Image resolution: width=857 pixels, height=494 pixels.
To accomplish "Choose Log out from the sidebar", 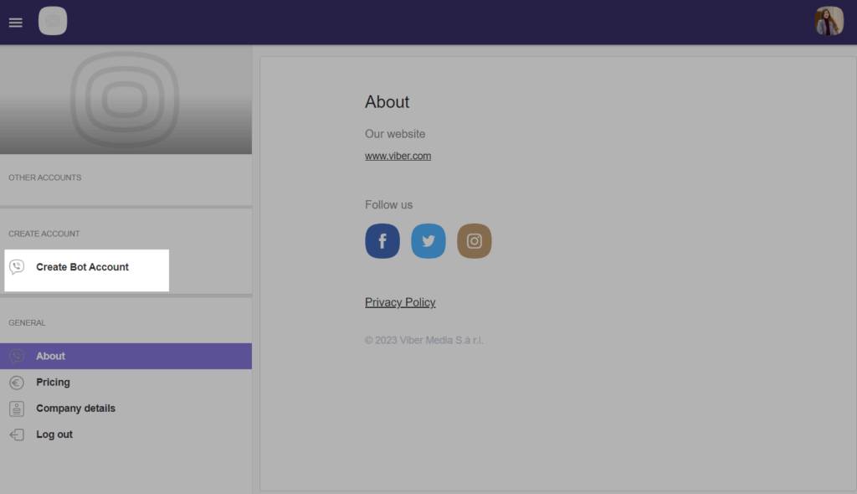I will (x=54, y=435).
